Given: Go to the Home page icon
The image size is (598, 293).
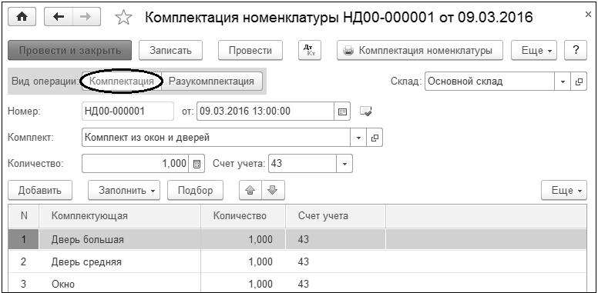Looking at the screenshot, I should (x=22, y=18).
